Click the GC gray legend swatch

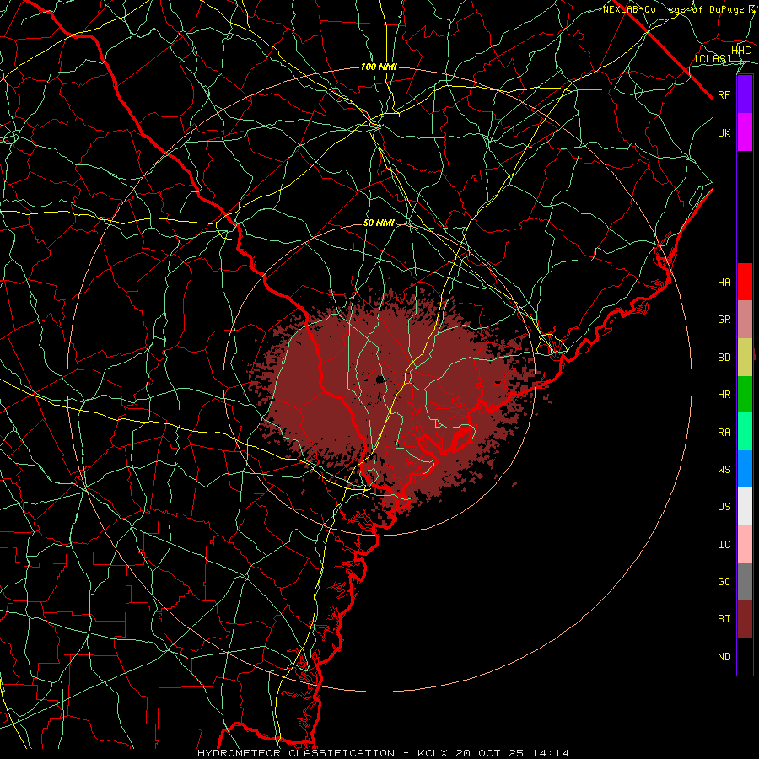[x=745, y=581]
